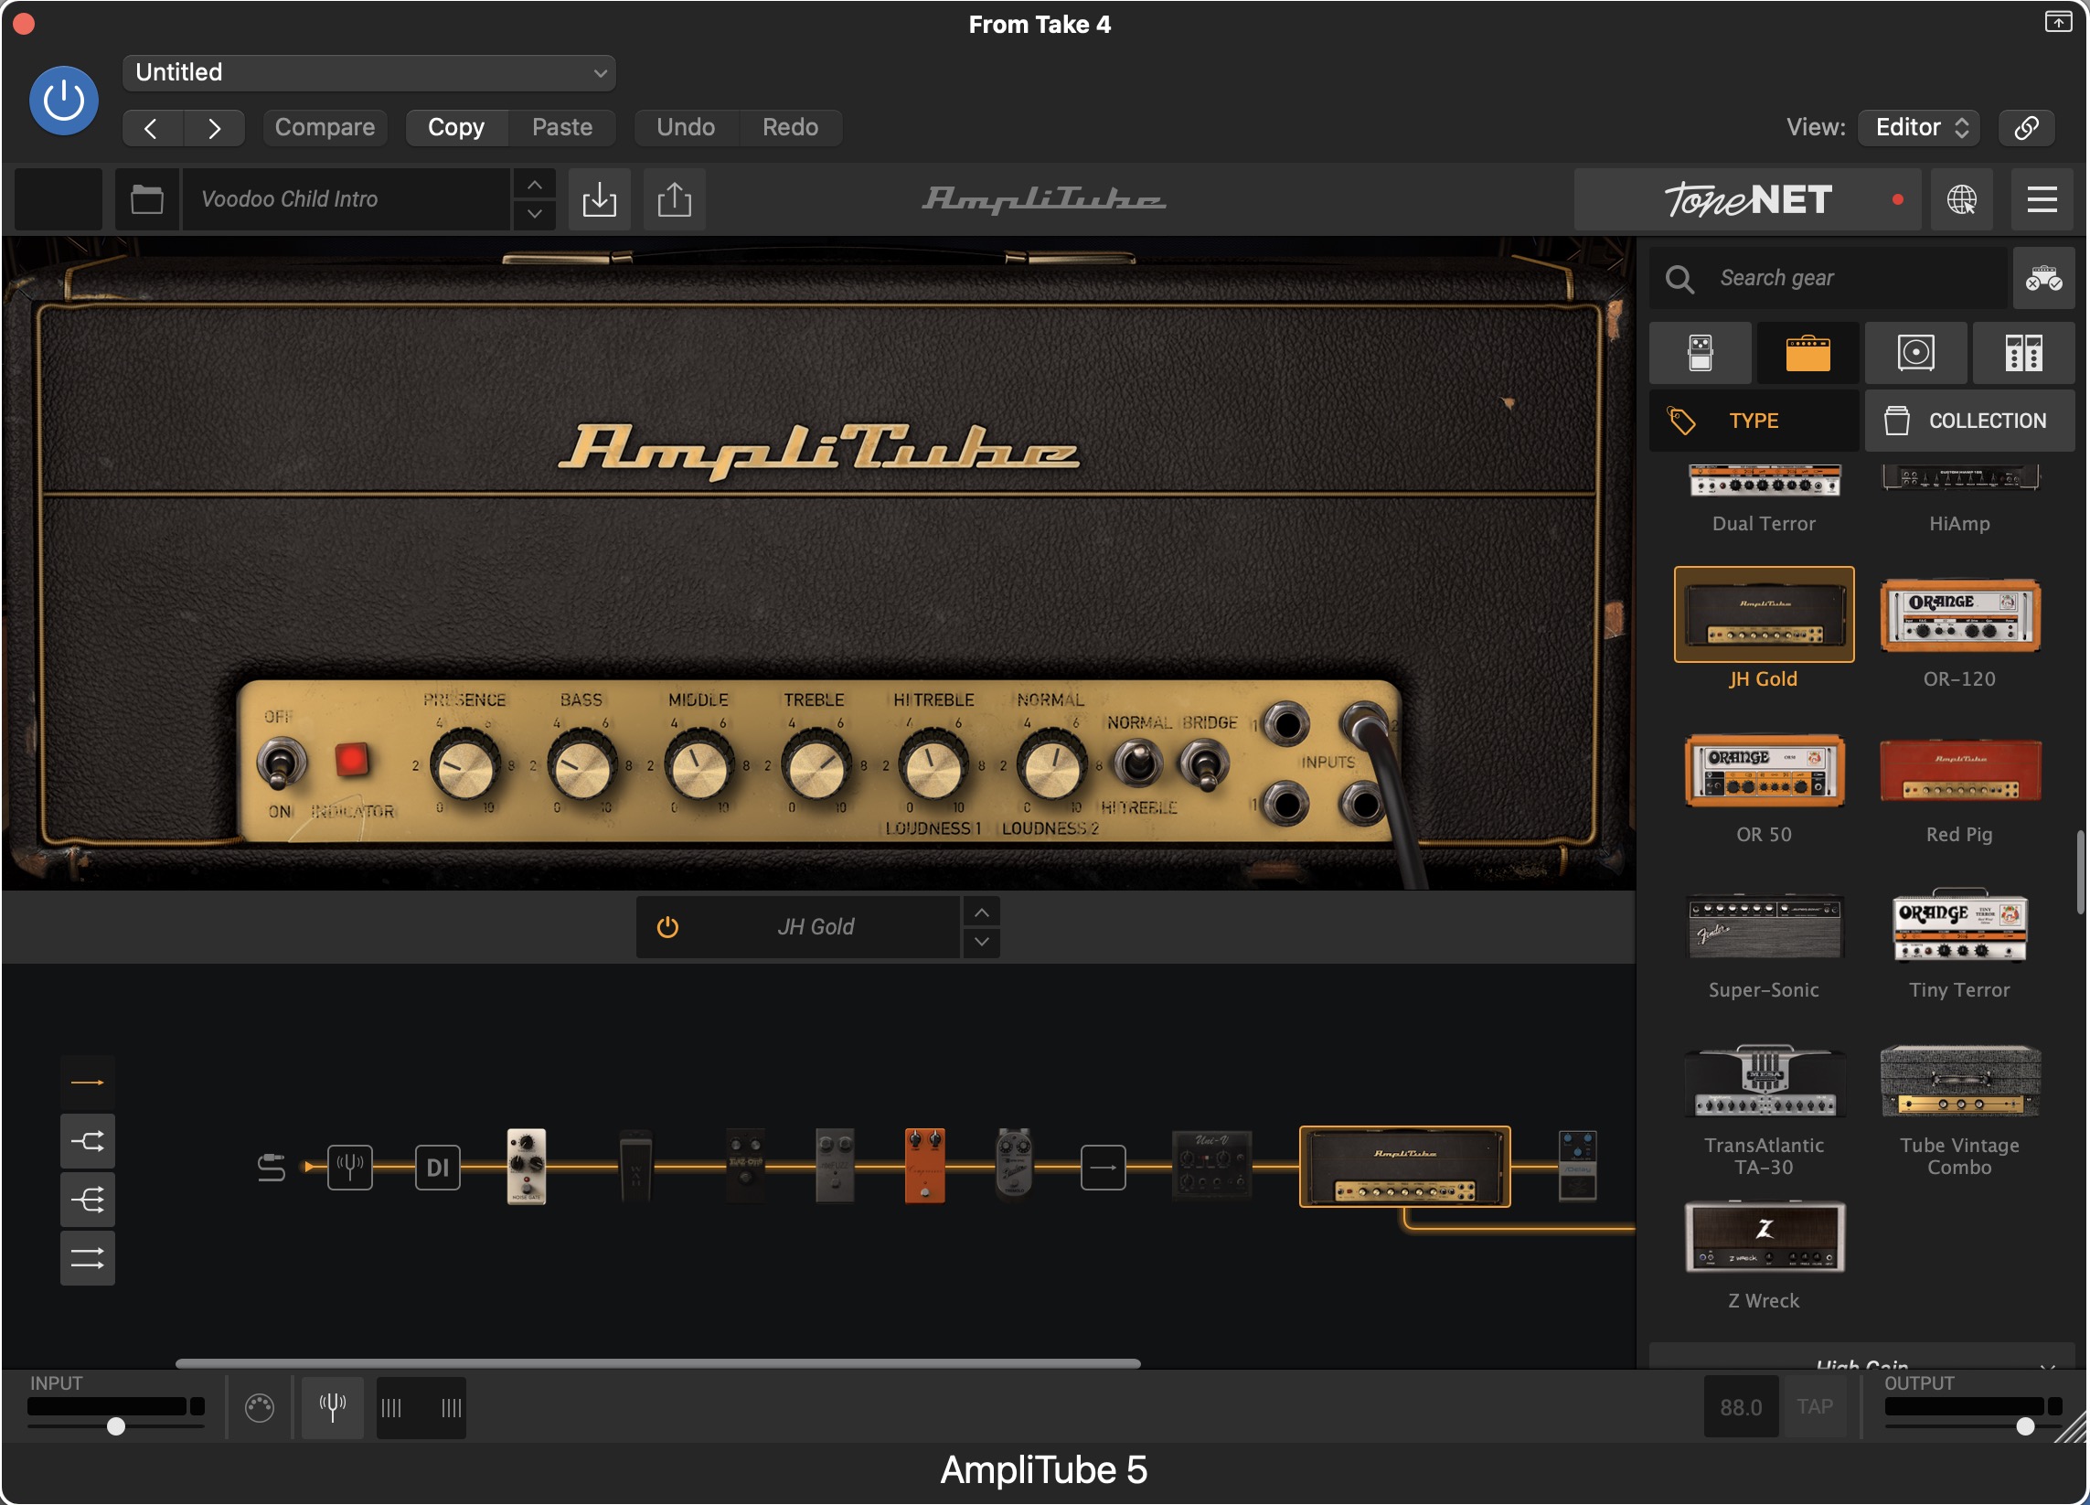
Task: Select the Tiny Terror amp thumbnail
Action: pos(1959,925)
